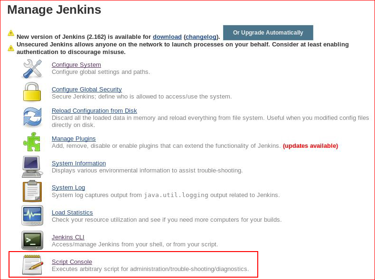Click the clipboard System Log icon
375x280 pixels.
(32, 191)
